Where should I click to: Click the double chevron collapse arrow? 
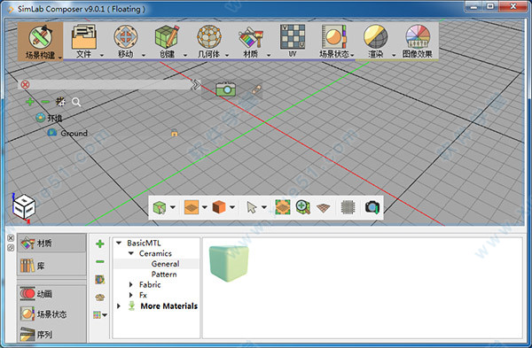point(195,85)
